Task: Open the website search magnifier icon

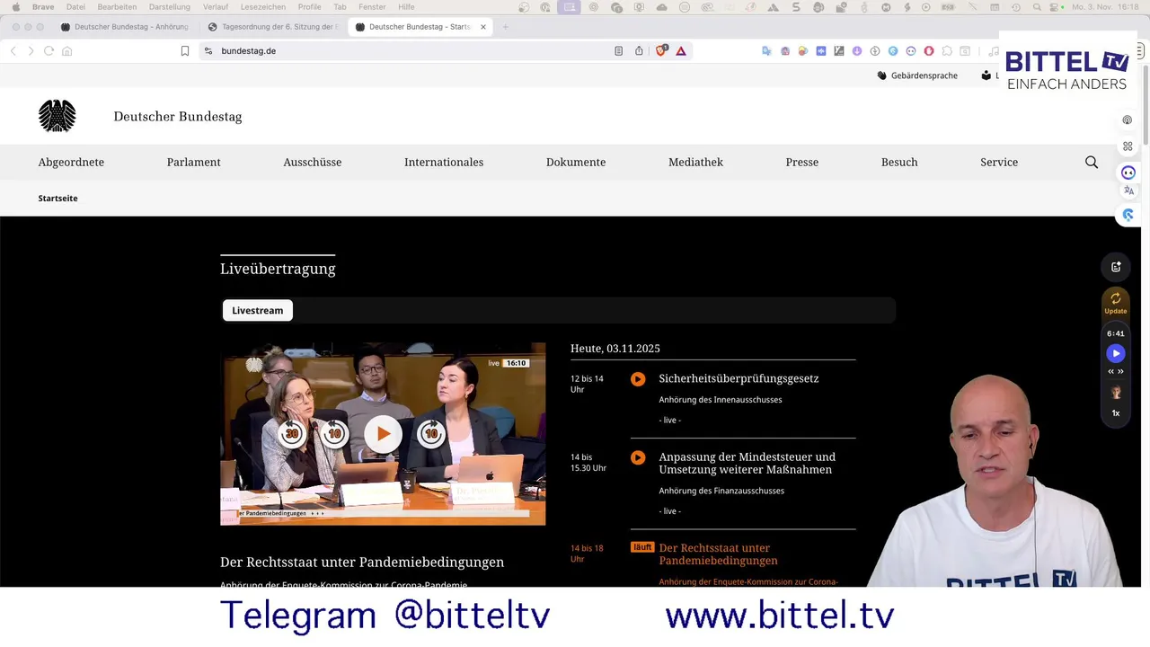Action: (1092, 162)
